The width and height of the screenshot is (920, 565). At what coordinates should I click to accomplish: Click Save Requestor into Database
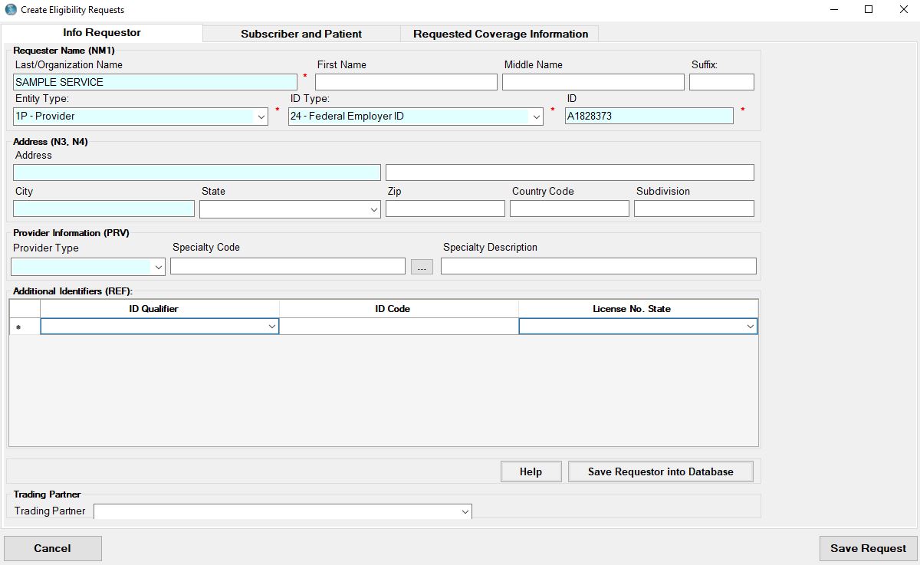661,471
